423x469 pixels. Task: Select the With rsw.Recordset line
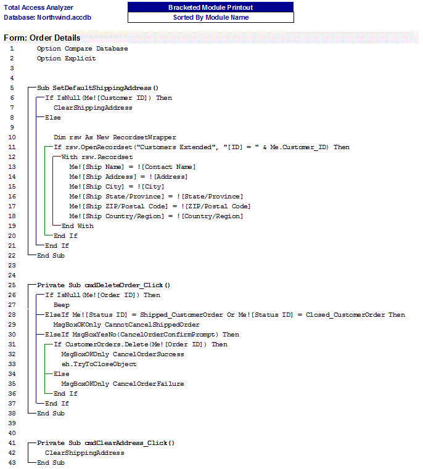pos(97,157)
